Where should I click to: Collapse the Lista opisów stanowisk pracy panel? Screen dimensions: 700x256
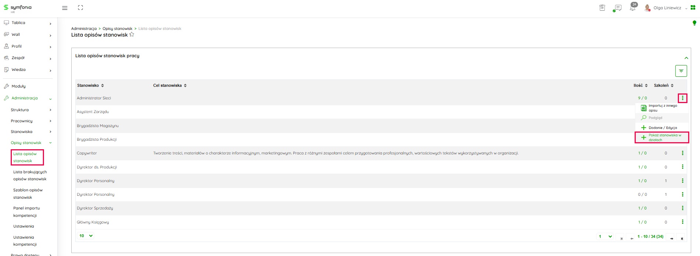click(x=686, y=58)
